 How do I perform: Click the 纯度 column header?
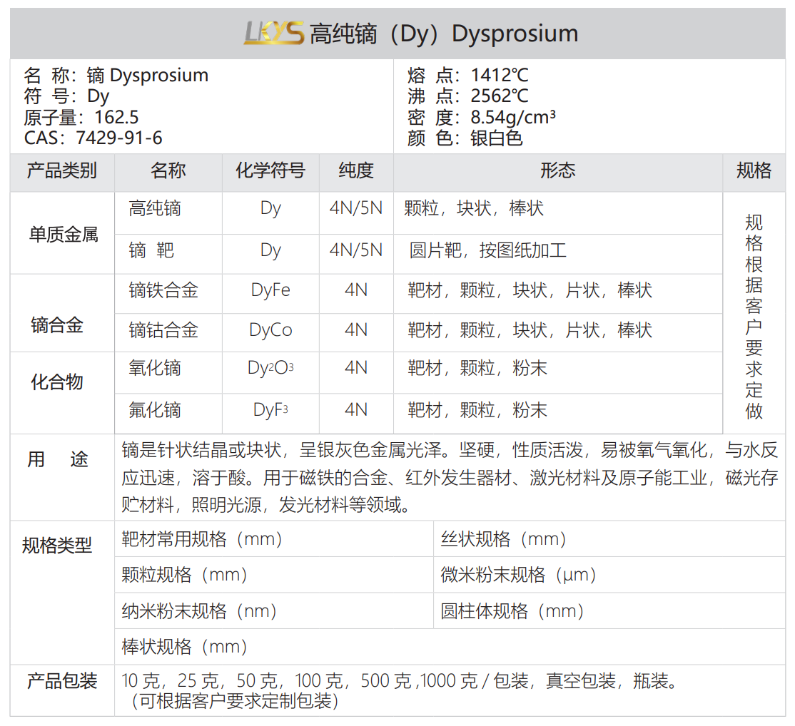click(x=356, y=171)
